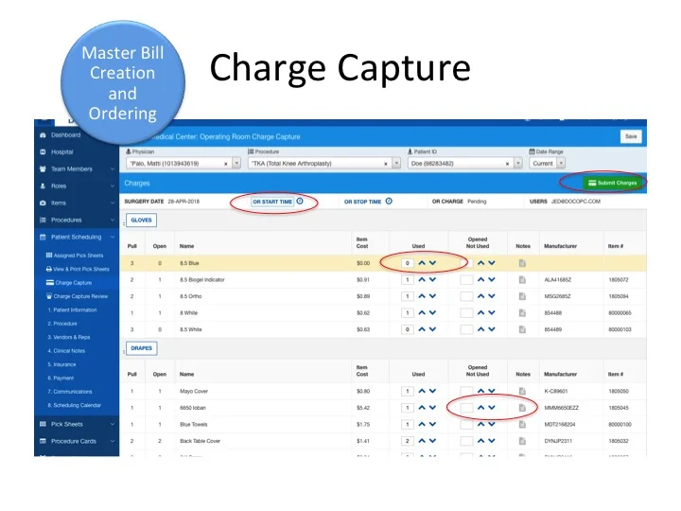Screen dimensions: 681x511
Task: Click Opened Not Used field for 6650 Ioban
Action: pos(466,408)
